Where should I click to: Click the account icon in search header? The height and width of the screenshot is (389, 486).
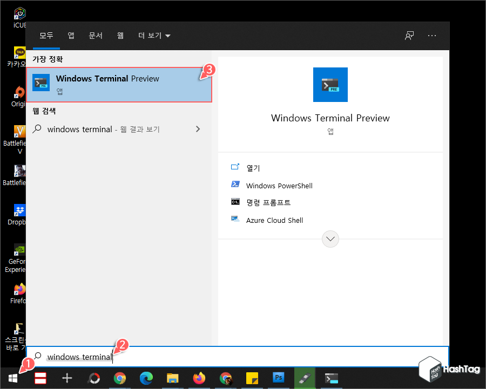[409, 36]
